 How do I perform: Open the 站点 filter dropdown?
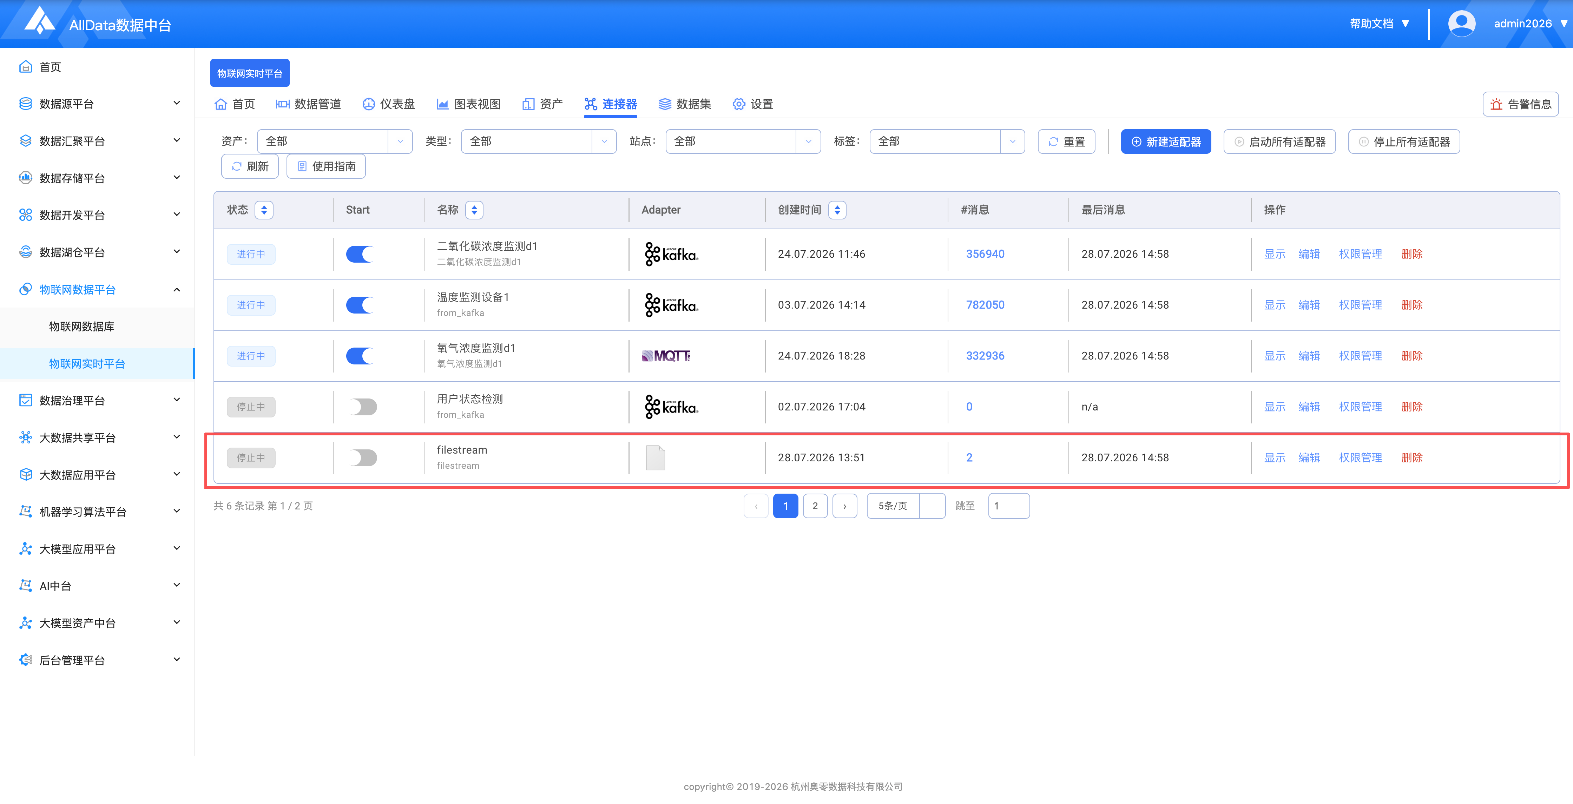743,141
